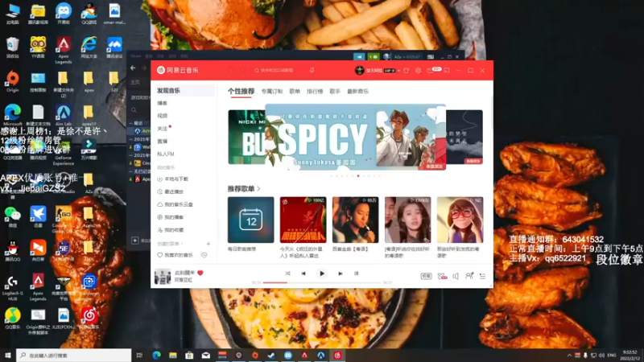Expand the user account VIP dropdown arrow
Screen dimensions: 644x362
[398, 71]
